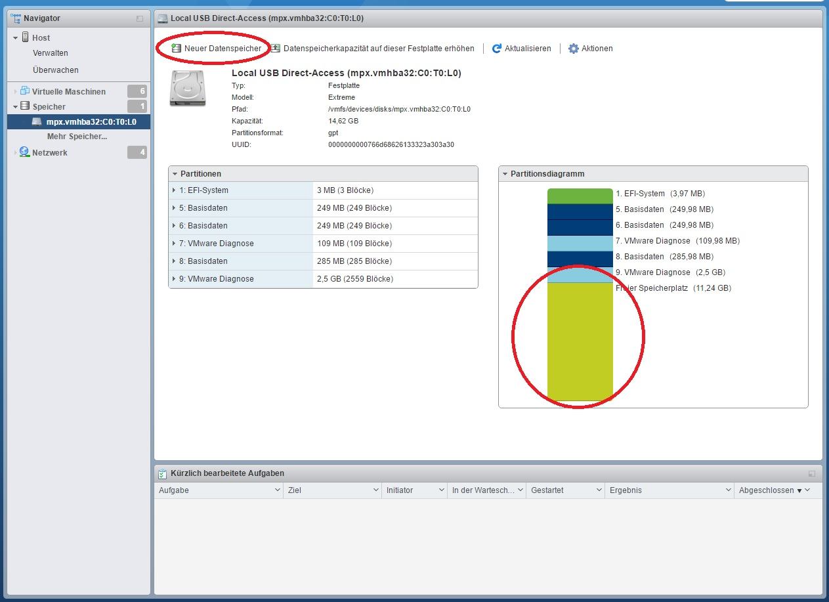Click the green EFI-System diagram segment
The width and height of the screenshot is (829, 602).
tap(580, 196)
